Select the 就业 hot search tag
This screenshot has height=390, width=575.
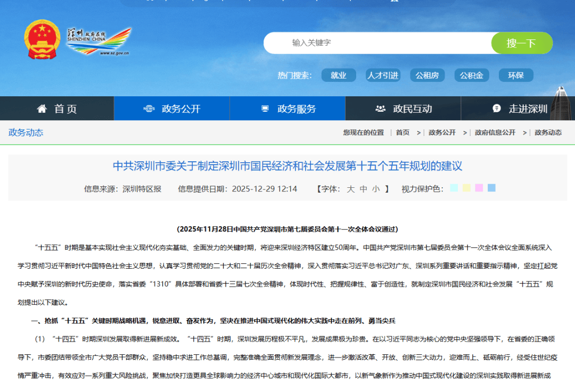(339, 76)
